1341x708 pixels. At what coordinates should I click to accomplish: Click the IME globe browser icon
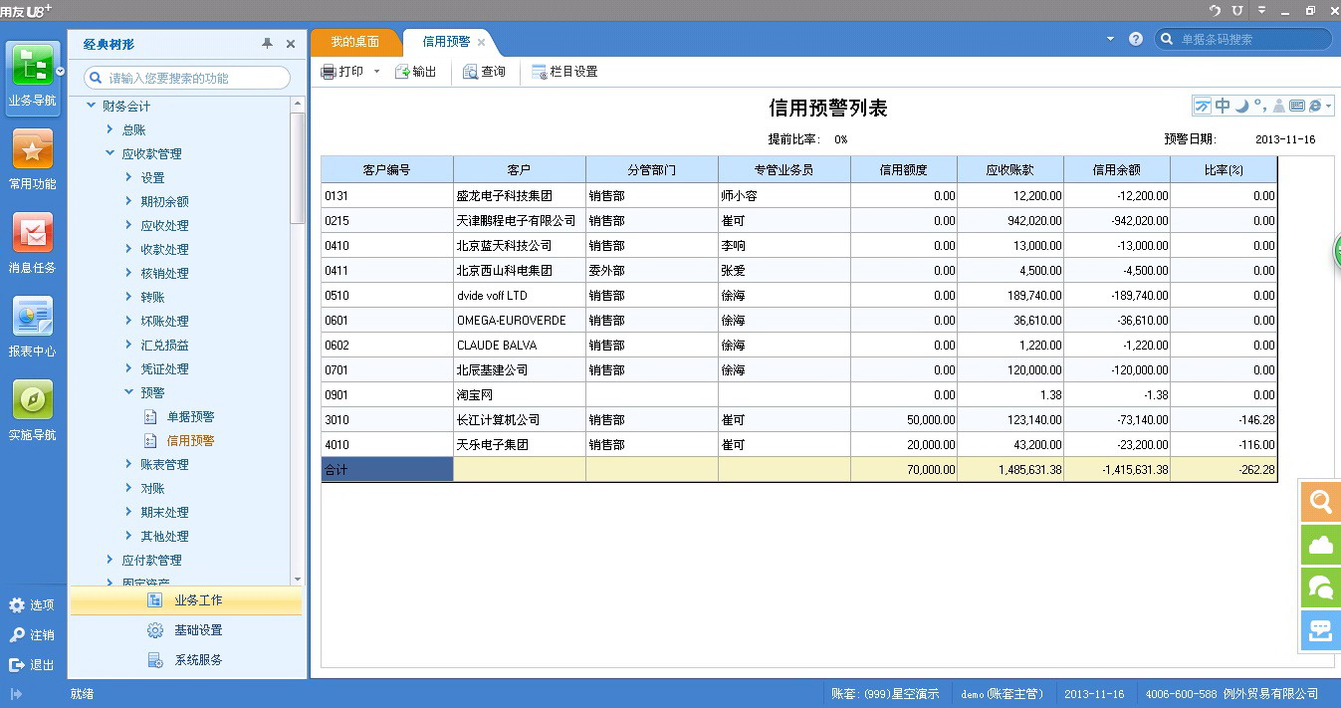[x=1315, y=106]
